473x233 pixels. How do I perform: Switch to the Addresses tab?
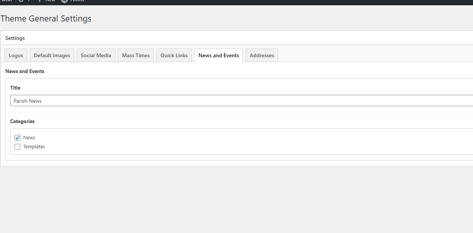(x=262, y=55)
